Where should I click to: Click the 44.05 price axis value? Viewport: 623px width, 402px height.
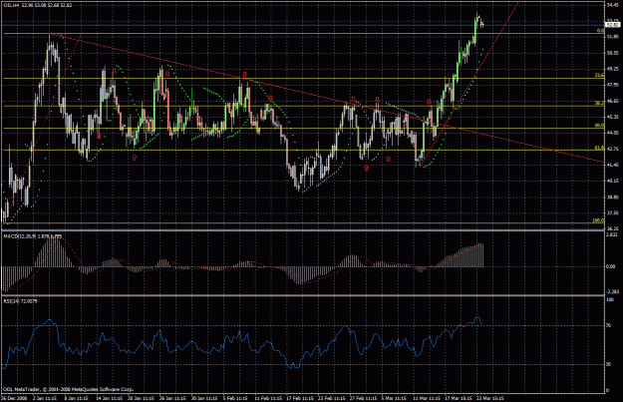coord(612,133)
